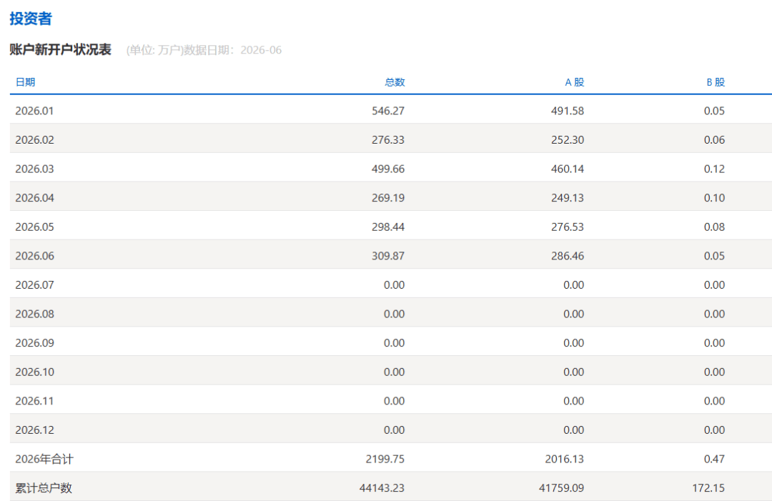Select the total value 499.66
The width and height of the screenshot is (772, 501).
[388, 169]
